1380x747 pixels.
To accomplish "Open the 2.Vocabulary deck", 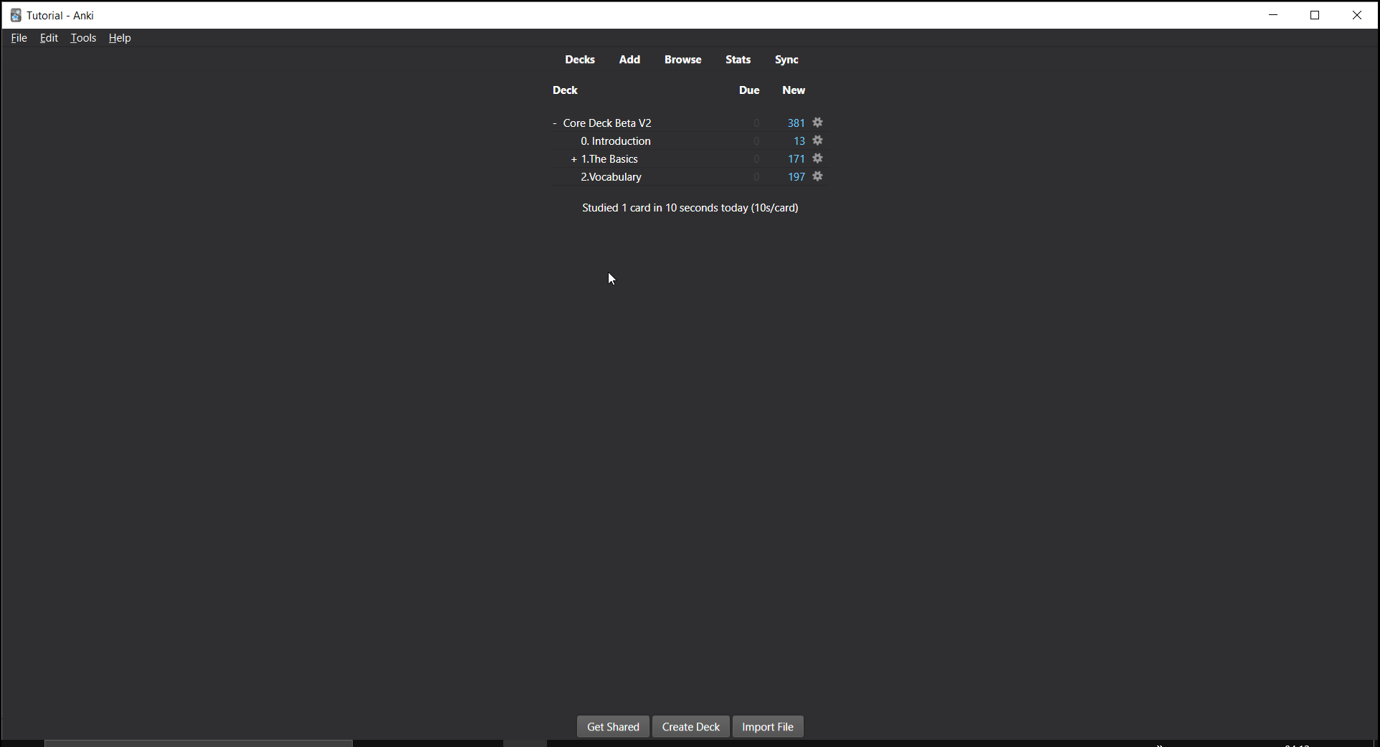I will tap(611, 177).
